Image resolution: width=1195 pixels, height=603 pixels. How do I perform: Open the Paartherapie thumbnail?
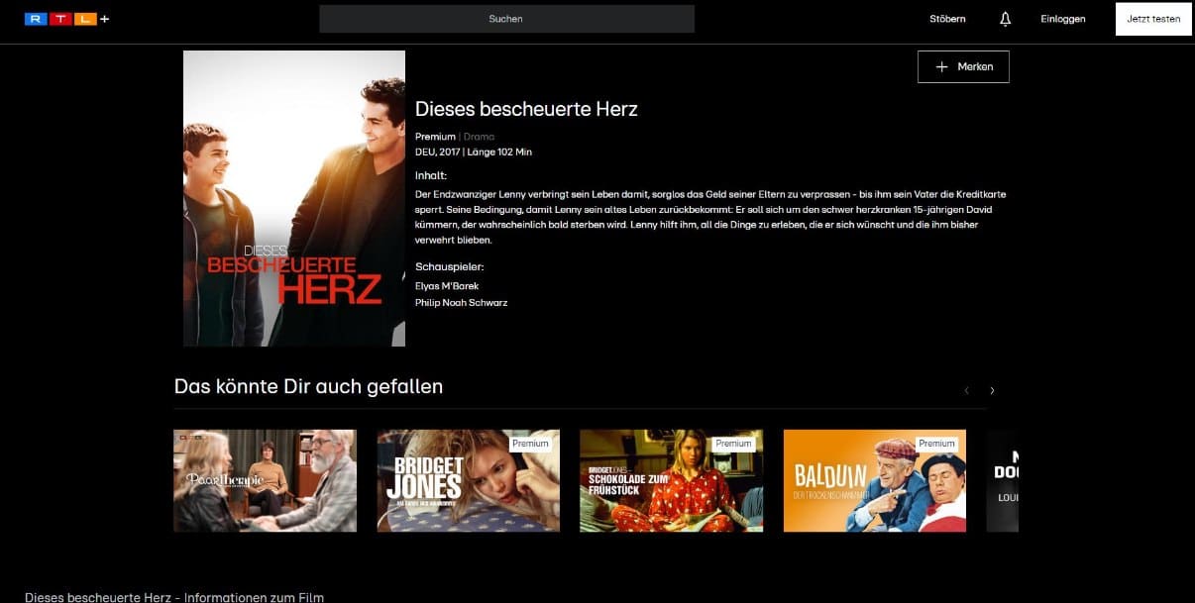tap(265, 480)
